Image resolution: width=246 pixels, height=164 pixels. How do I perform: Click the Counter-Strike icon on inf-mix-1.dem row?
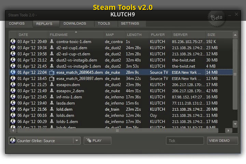13,97
